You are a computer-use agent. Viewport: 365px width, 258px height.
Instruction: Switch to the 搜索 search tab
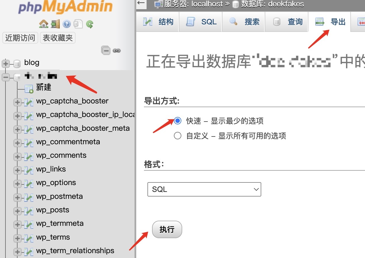point(244,22)
